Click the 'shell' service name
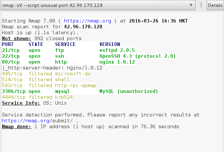224x152 pixels. 62,80
